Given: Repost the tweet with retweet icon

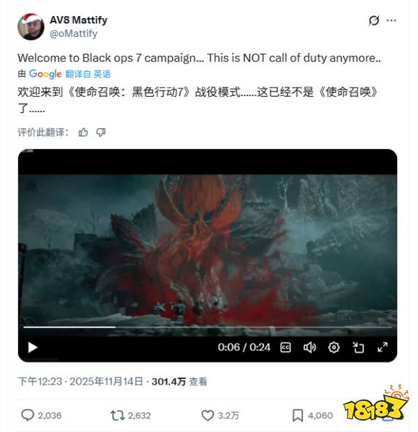Looking at the screenshot, I should pos(118,415).
